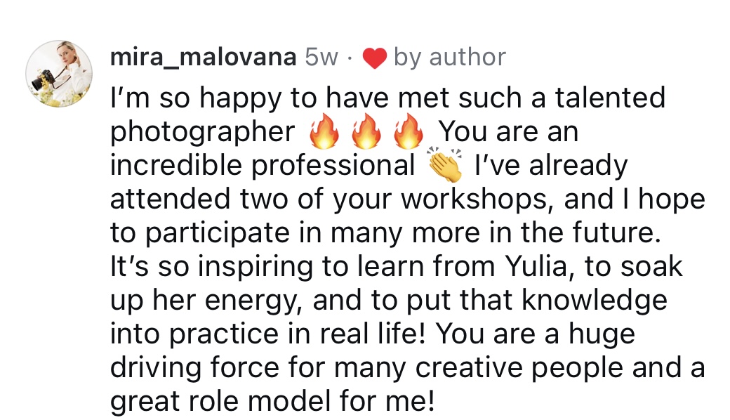Click the 'by author' label
This screenshot has height=420, width=730.
point(449,58)
